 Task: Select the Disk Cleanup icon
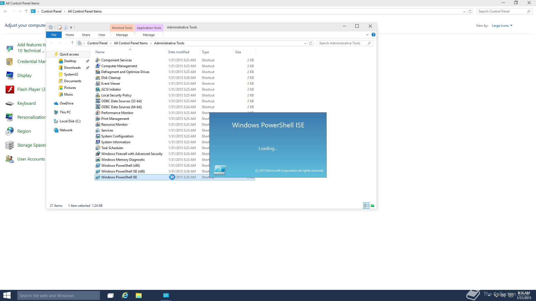98,78
